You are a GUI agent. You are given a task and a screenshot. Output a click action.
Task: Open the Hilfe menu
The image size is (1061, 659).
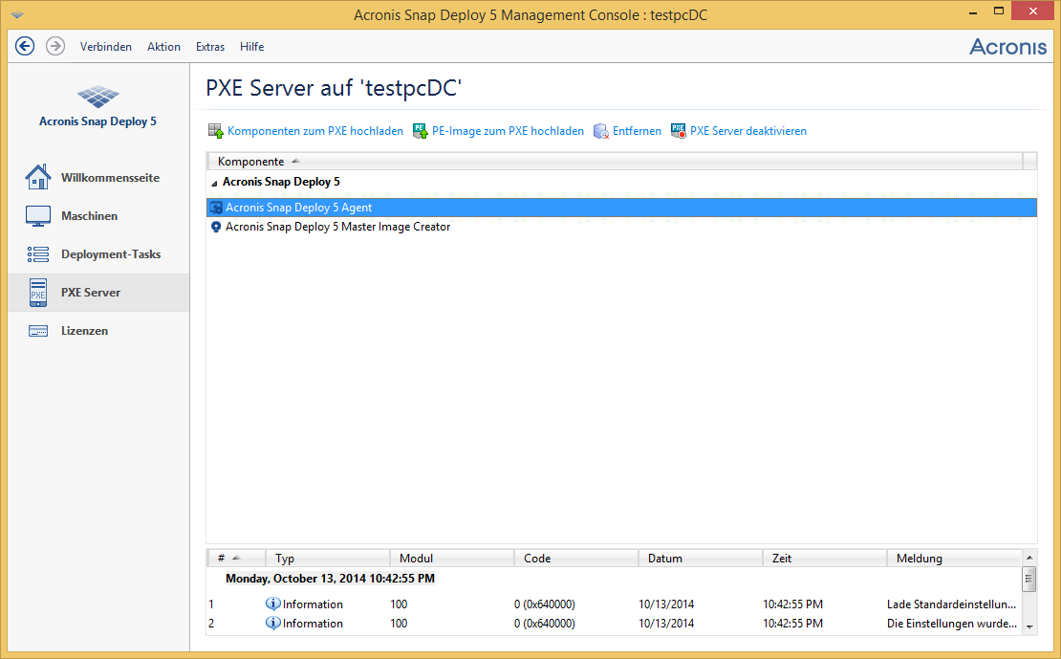tap(251, 47)
